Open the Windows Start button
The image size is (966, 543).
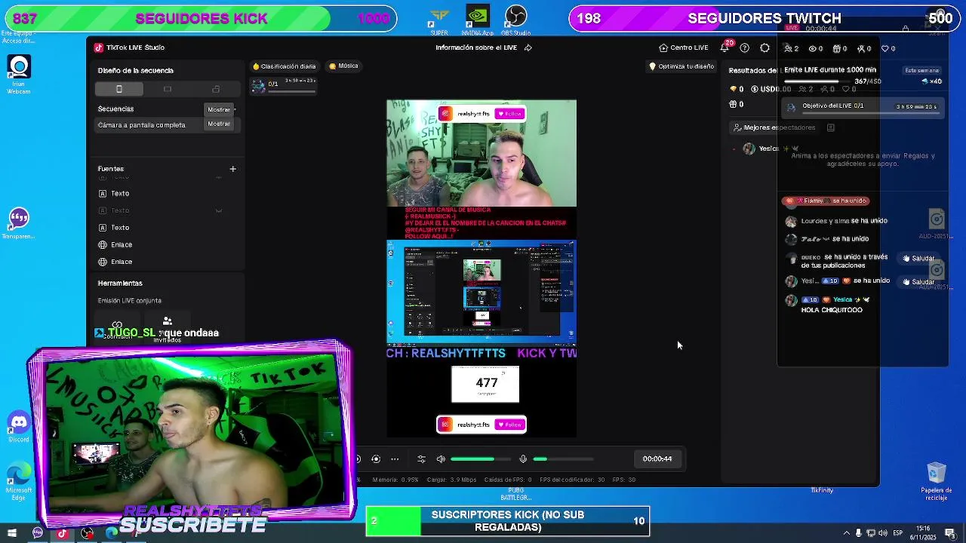(12, 533)
